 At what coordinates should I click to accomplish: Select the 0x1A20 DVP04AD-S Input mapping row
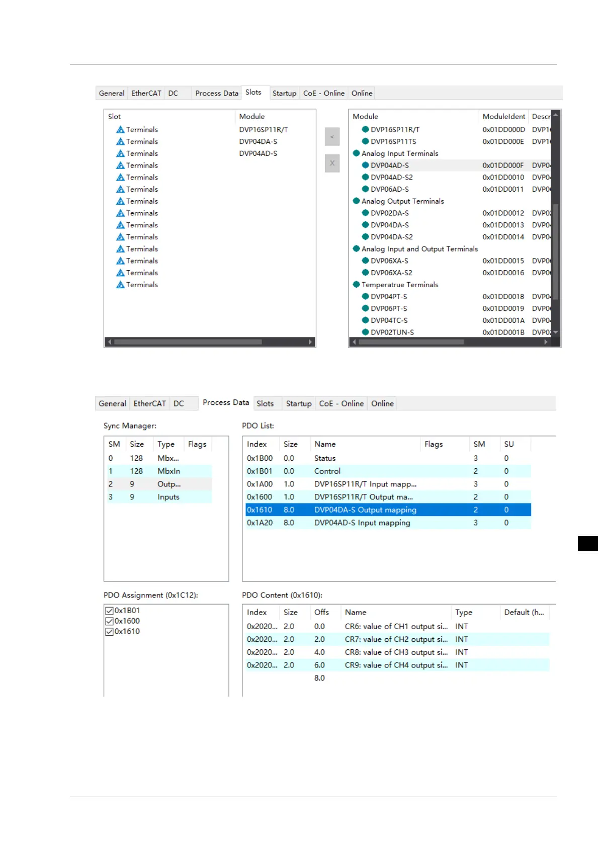tap(388, 523)
